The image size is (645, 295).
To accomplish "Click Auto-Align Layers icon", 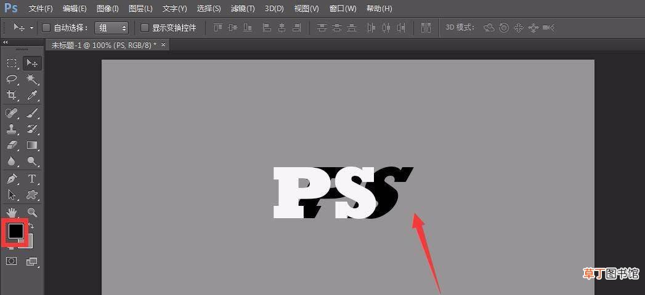I will coord(426,28).
